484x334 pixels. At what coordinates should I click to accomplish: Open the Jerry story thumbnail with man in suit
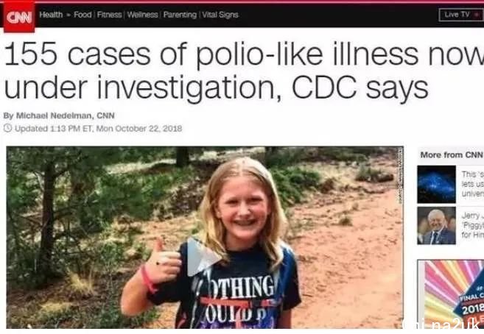coord(436,226)
